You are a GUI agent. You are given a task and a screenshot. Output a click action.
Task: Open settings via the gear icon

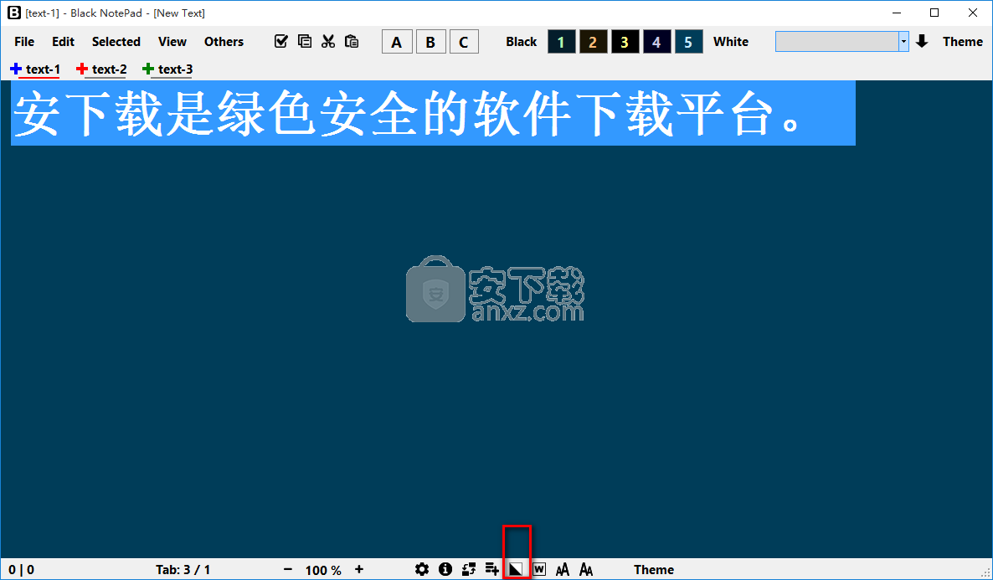pos(422,569)
